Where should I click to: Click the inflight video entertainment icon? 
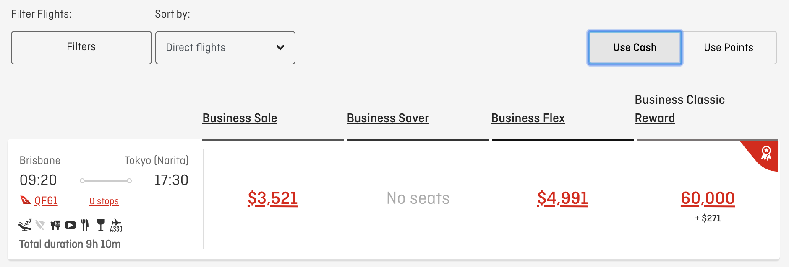click(71, 225)
